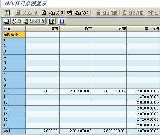Click the Graphic chart icon

[x=52, y=21]
